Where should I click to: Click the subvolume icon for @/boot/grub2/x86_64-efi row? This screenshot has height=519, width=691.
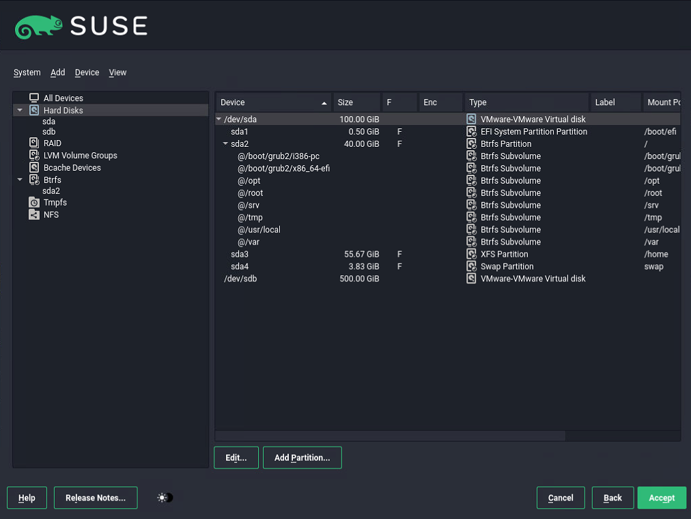coord(471,168)
